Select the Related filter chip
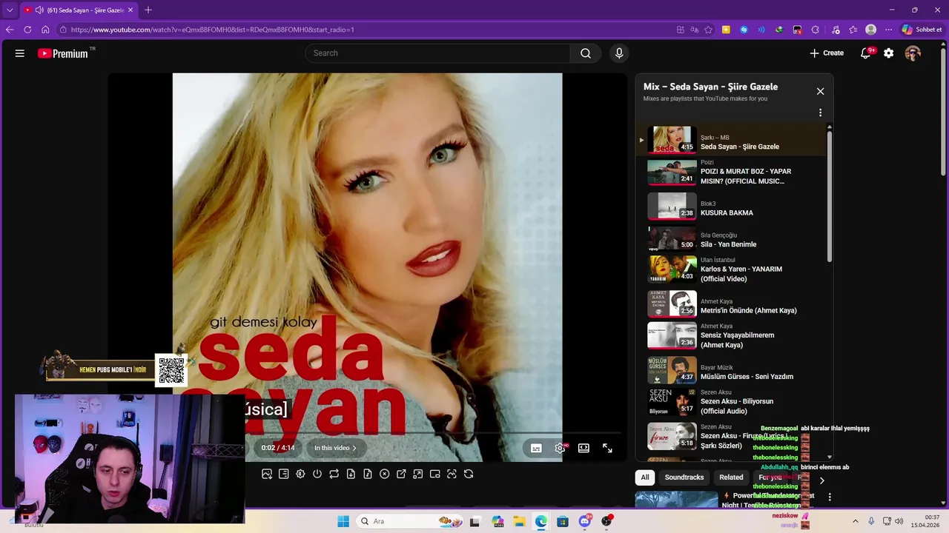949x533 pixels. click(x=731, y=477)
